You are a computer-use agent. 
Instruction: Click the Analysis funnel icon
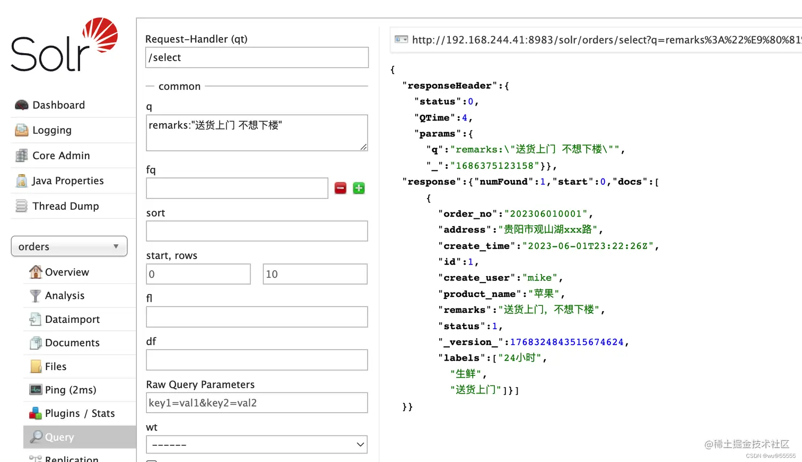point(36,295)
